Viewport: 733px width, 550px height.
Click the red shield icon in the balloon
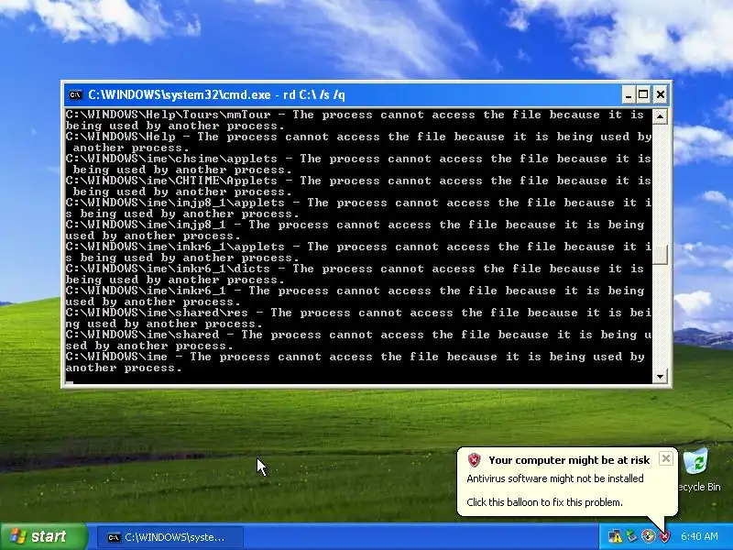point(474,460)
